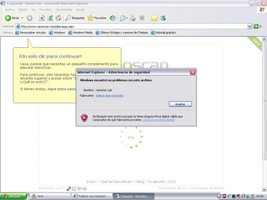The width and height of the screenshot is (267, 200).
Task: Click the red shield warning icon
Action: [x=84, y=118]
